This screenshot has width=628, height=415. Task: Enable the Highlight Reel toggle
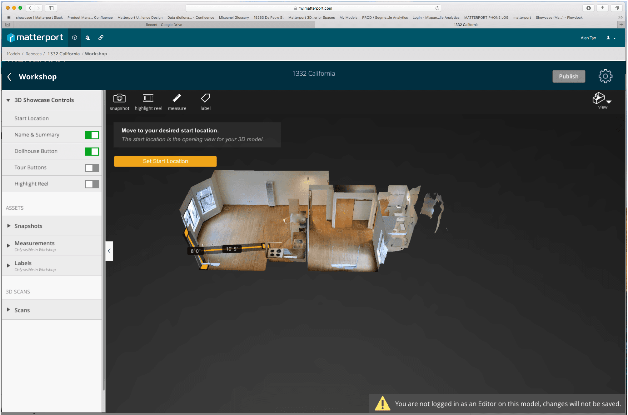pyautogui.click(x=92, y=184)
